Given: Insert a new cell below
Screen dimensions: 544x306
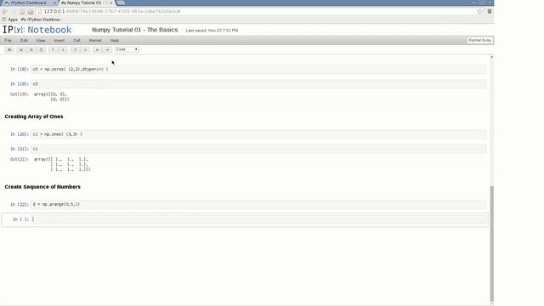Looking at the screenshot, I should click(x=85, y=49).
